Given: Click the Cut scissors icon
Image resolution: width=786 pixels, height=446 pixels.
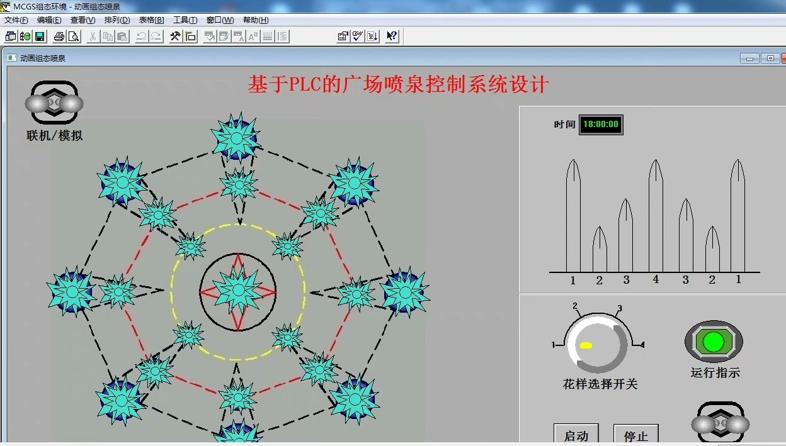Looking at the screenshot, I should (x=93, y=36).
